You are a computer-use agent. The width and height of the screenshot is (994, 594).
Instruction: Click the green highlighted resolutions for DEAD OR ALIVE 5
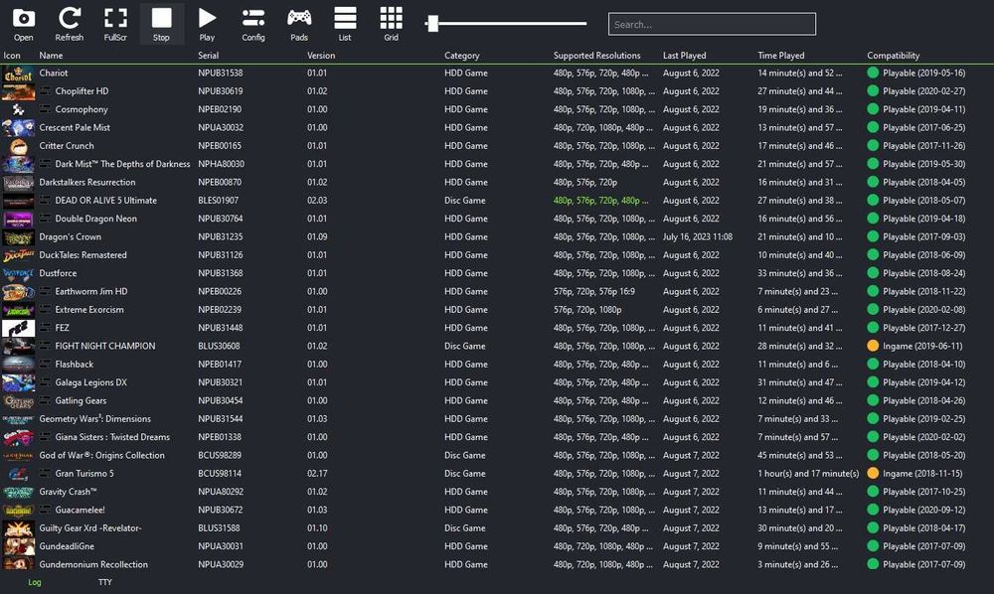tap(601, 200)
